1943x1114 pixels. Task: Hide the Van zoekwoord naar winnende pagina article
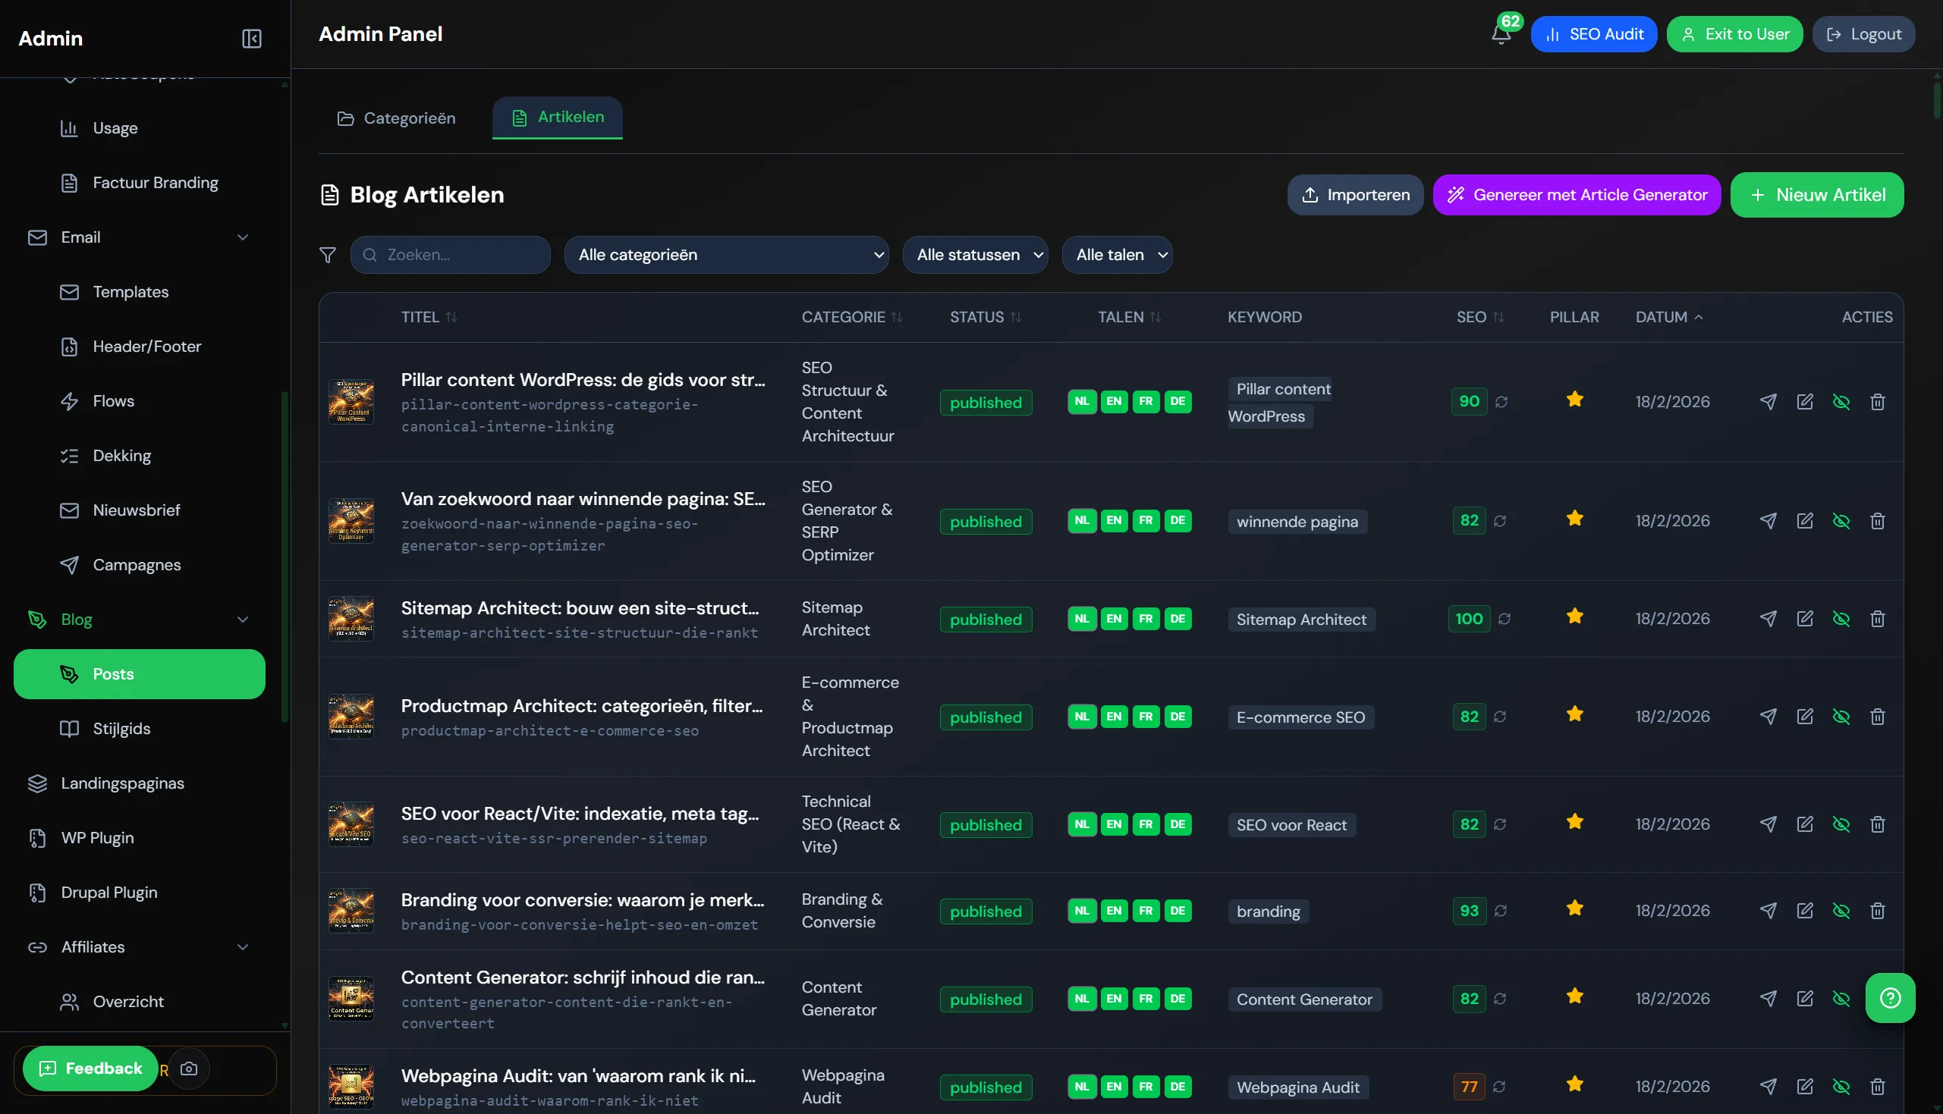1841,521
